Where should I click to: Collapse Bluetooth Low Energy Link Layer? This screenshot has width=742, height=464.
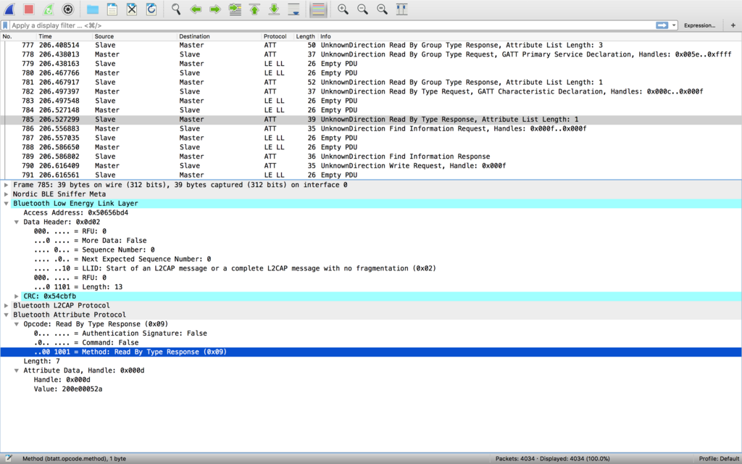coord(6,204)
